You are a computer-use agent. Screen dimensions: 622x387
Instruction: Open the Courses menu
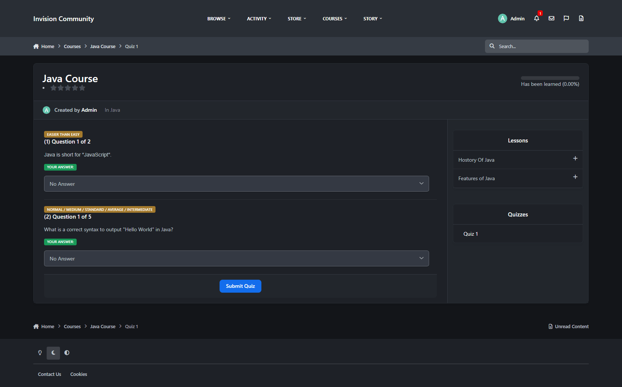(335, 18)
